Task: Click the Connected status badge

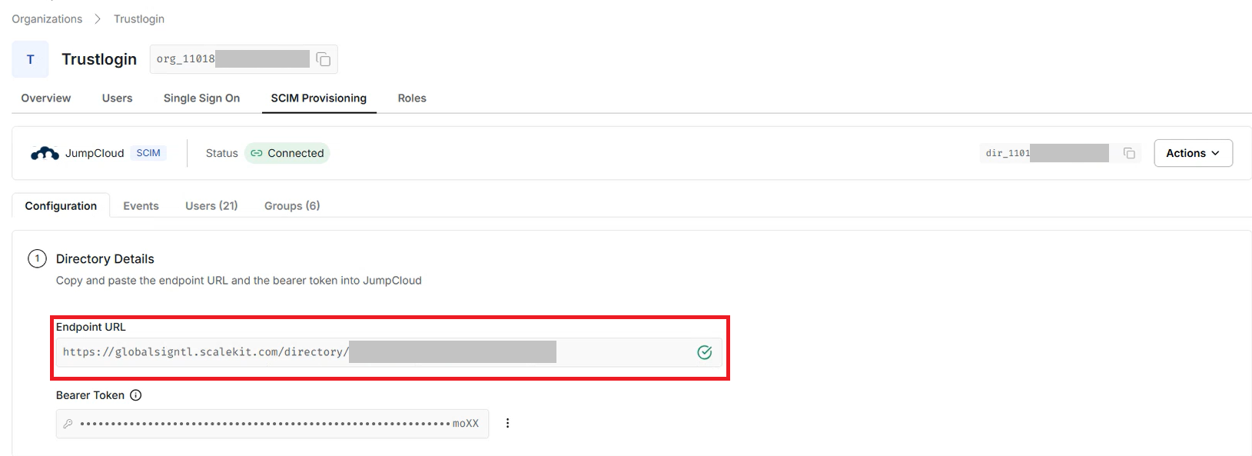Action: [287, 153]
